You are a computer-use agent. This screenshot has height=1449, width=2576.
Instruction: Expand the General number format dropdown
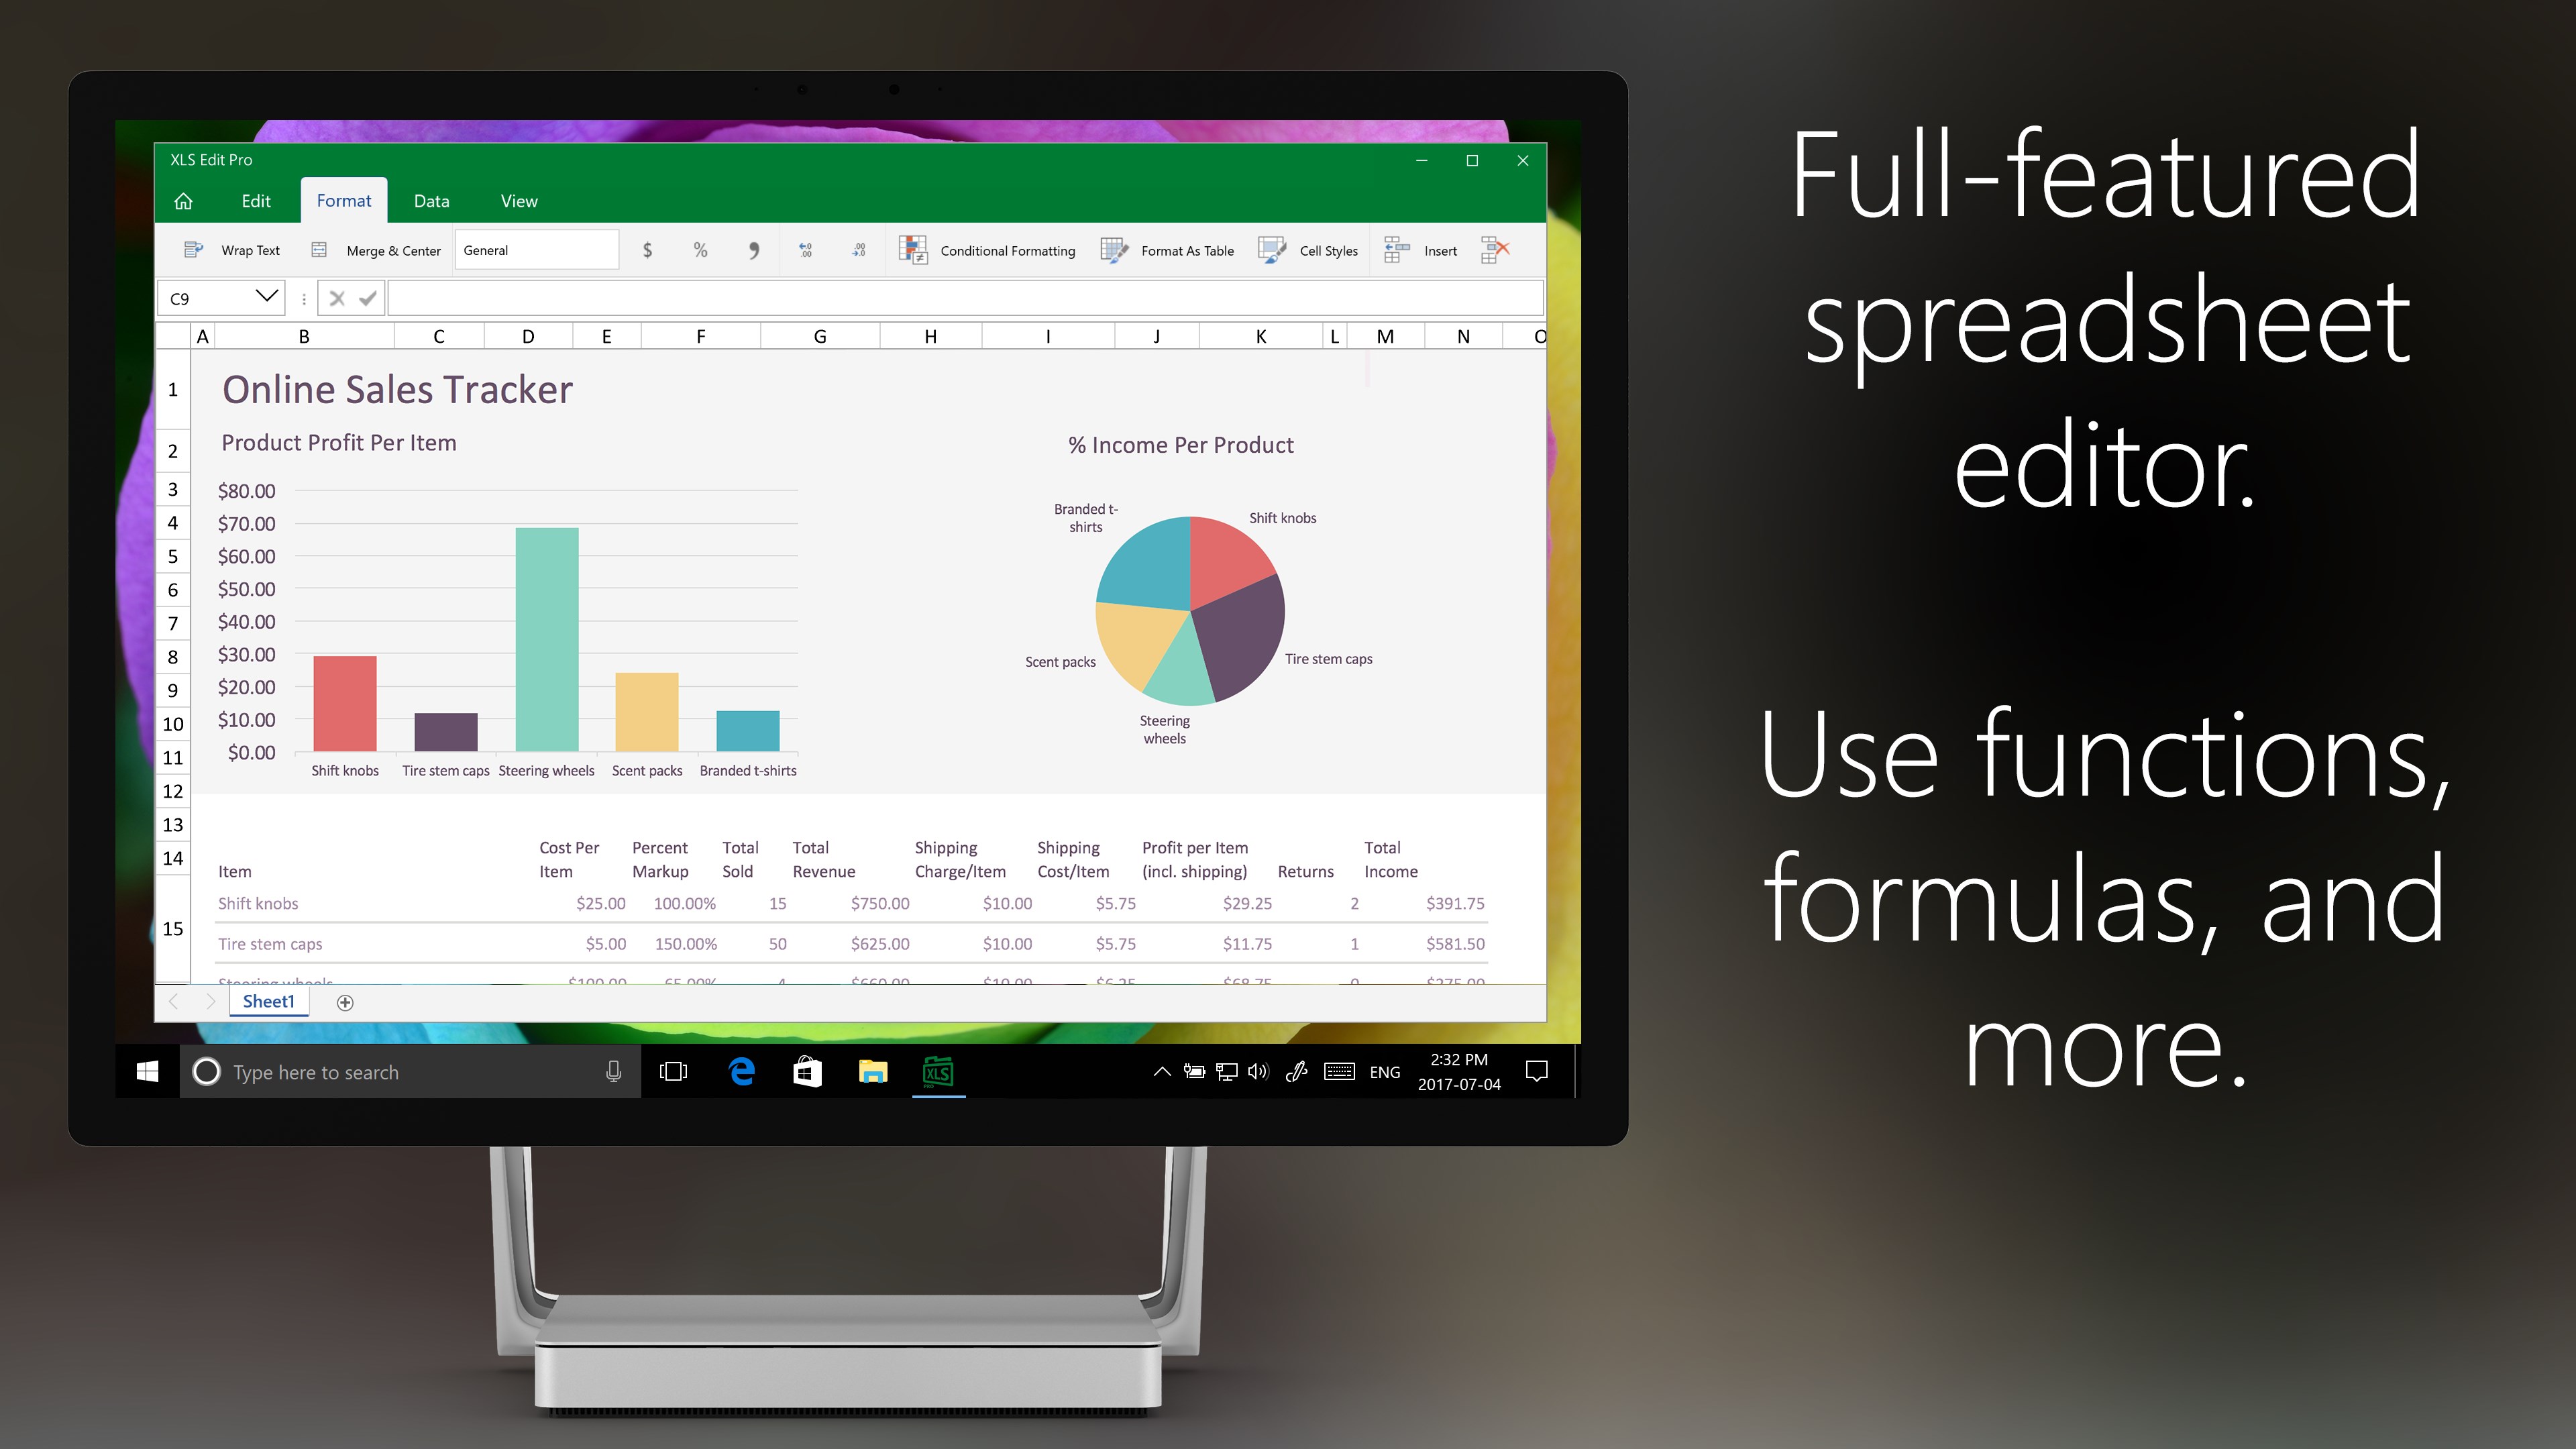pos(603,250)
